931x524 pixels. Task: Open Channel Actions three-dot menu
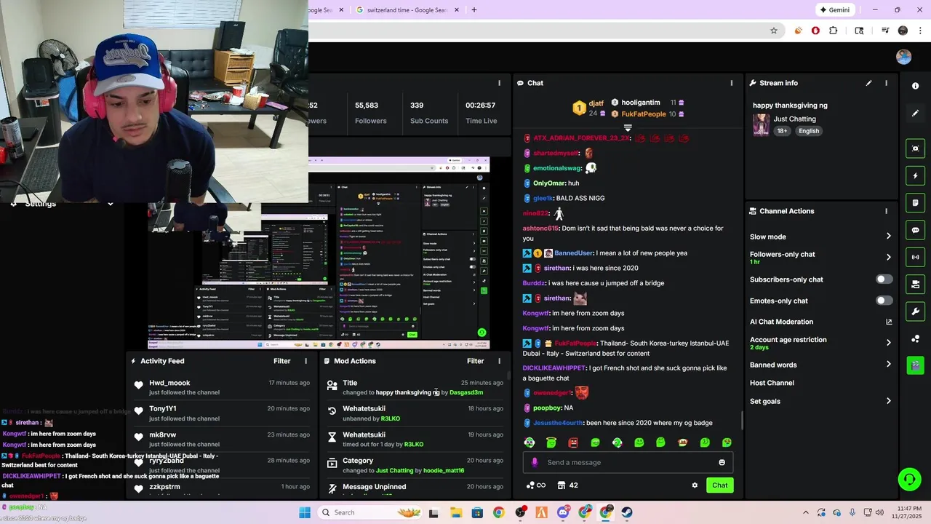point(886,211)
